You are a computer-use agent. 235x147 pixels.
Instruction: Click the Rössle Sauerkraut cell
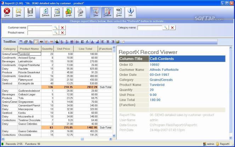click(29, 73)
